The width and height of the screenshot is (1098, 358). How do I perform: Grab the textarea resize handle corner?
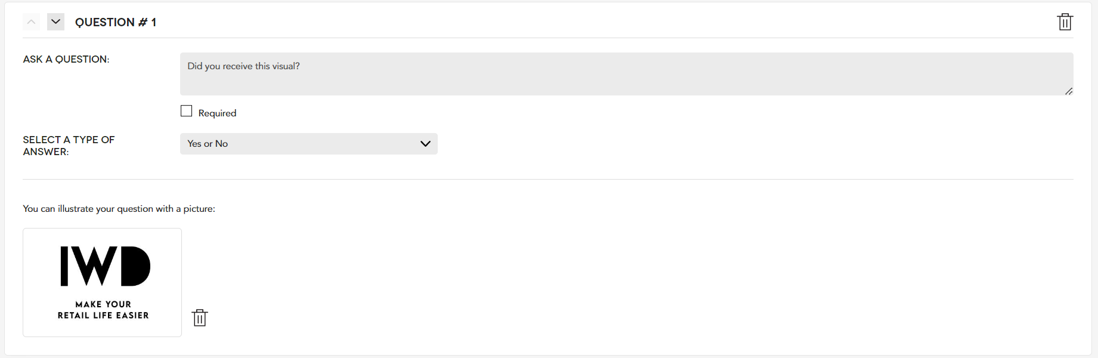(1068, 91)
